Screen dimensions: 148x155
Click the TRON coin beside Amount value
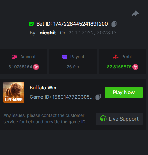point(36,67)
